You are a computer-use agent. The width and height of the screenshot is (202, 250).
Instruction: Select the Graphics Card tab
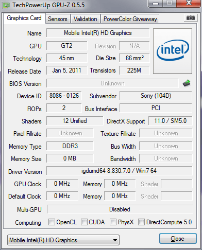[24, 18]
